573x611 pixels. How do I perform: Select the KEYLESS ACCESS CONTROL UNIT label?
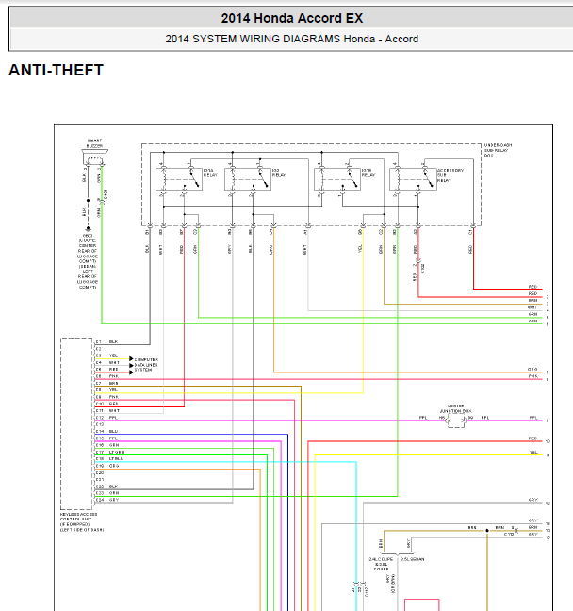tap(82, 522)
